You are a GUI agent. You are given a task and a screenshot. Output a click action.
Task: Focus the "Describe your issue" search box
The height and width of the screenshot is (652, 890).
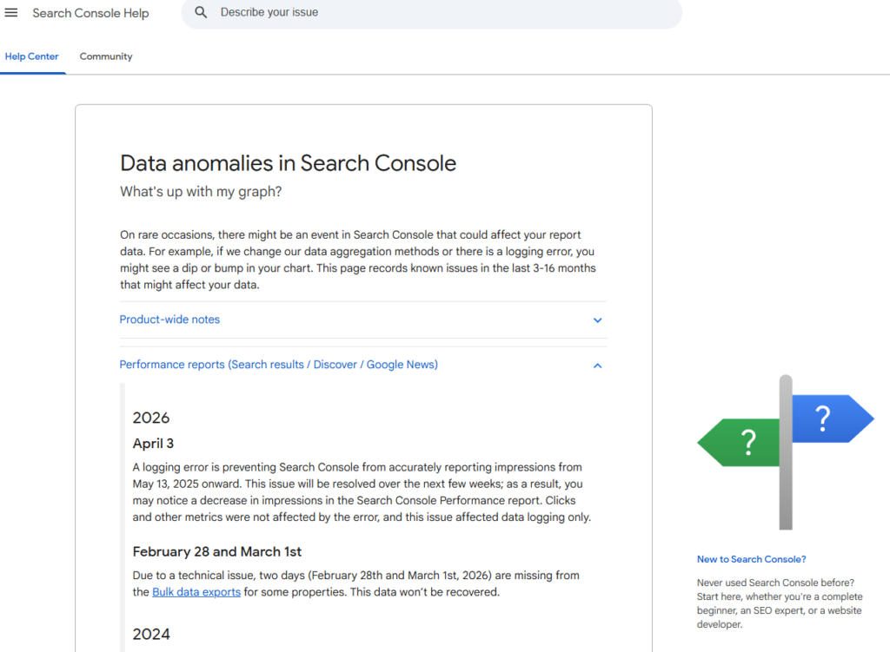coord(435,13)
